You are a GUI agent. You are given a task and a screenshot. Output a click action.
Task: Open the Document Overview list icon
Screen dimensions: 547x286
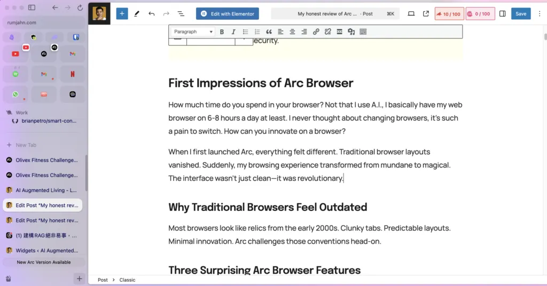click(181, 14)
